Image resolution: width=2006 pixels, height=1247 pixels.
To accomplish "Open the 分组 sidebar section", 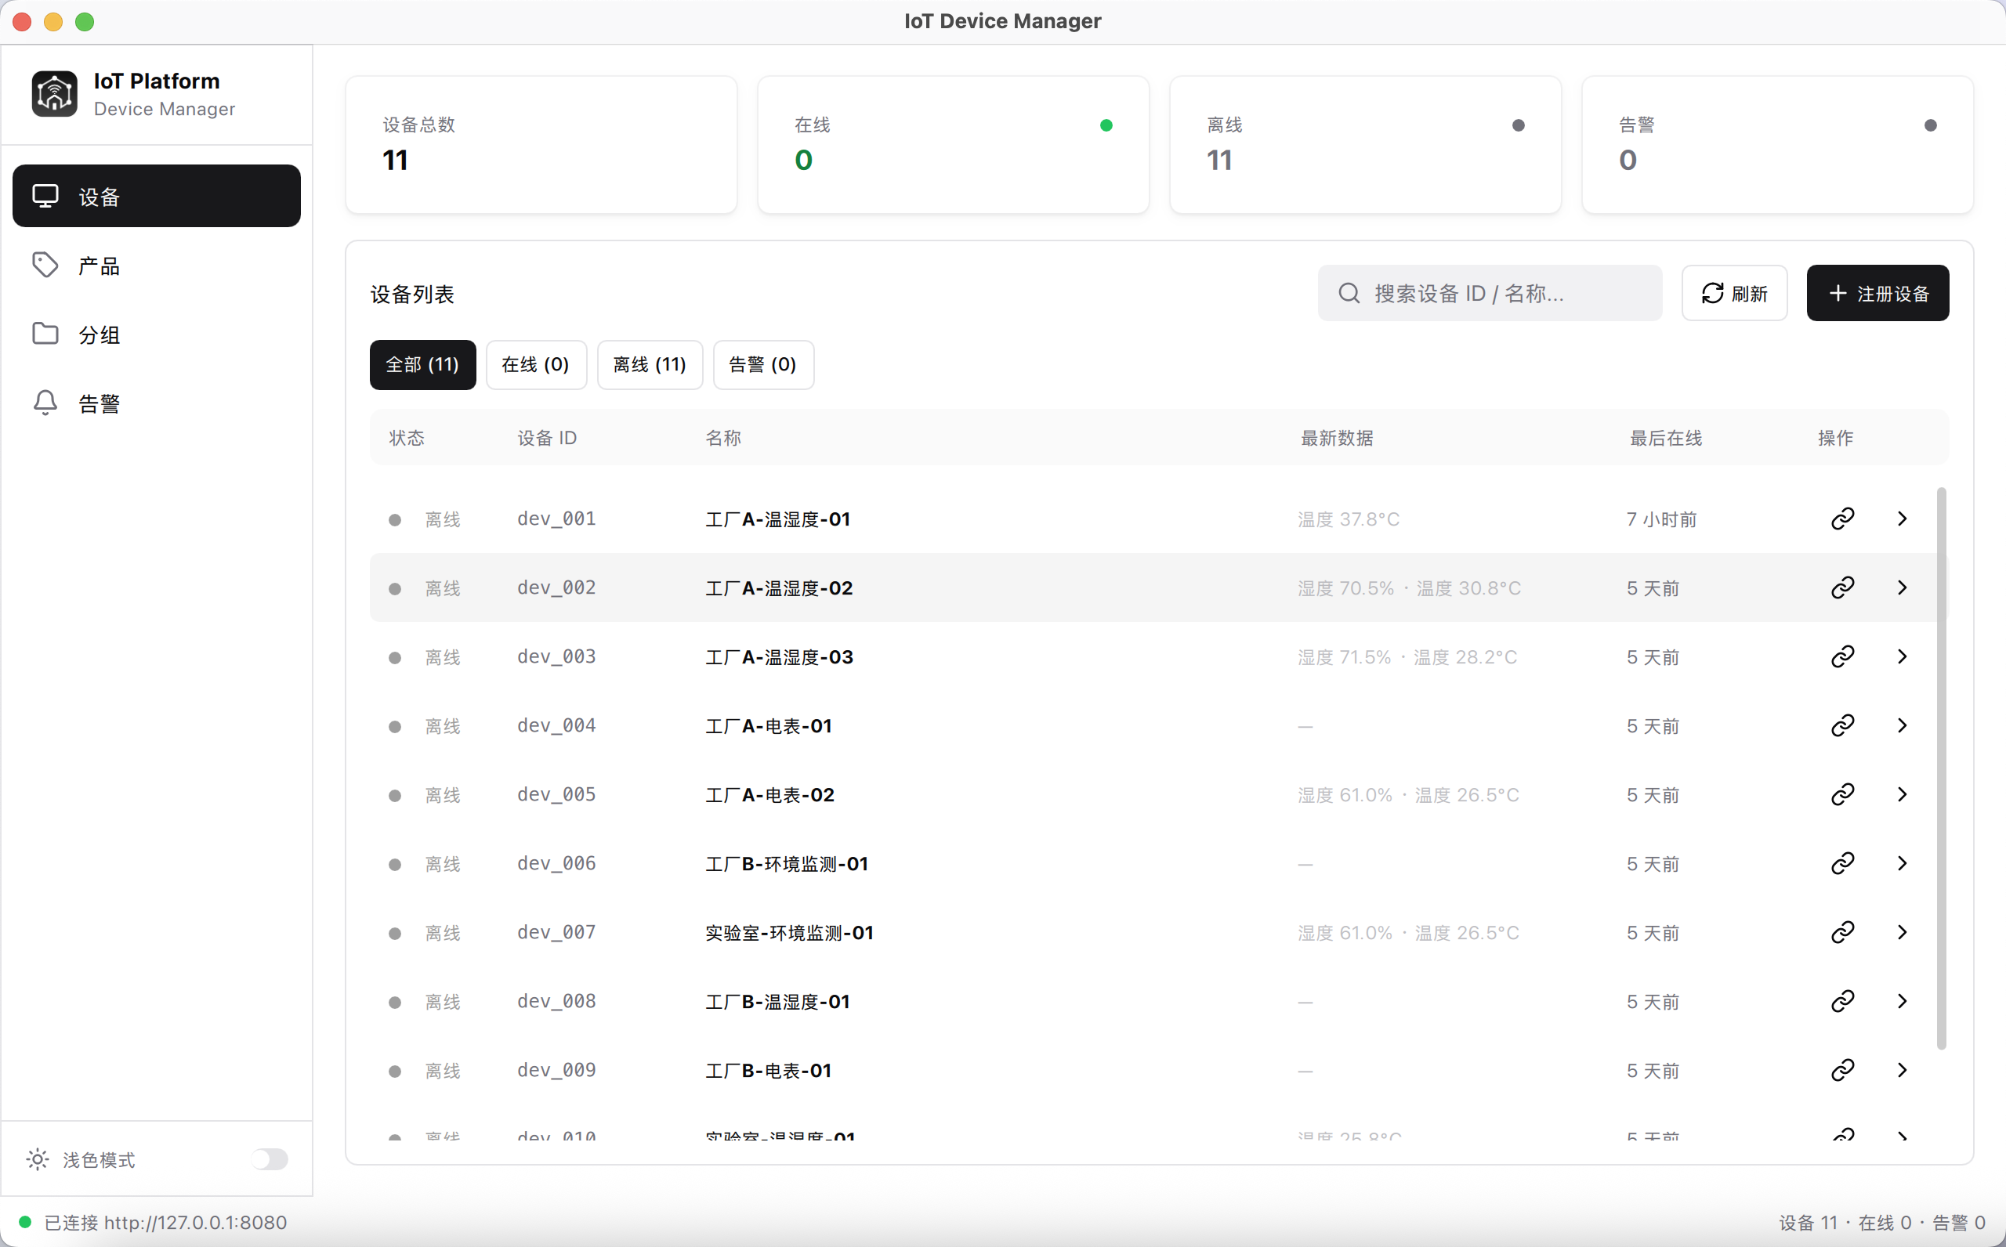I will 157,334.
